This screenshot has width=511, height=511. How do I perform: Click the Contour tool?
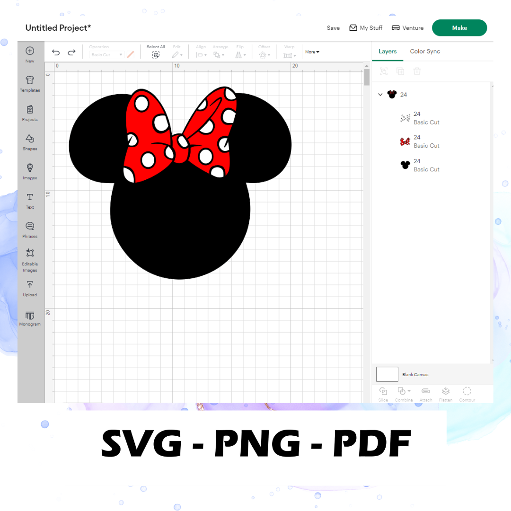467,394
